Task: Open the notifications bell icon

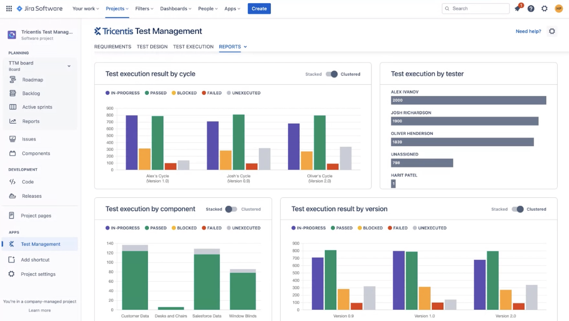Action: tap(518, 9)
